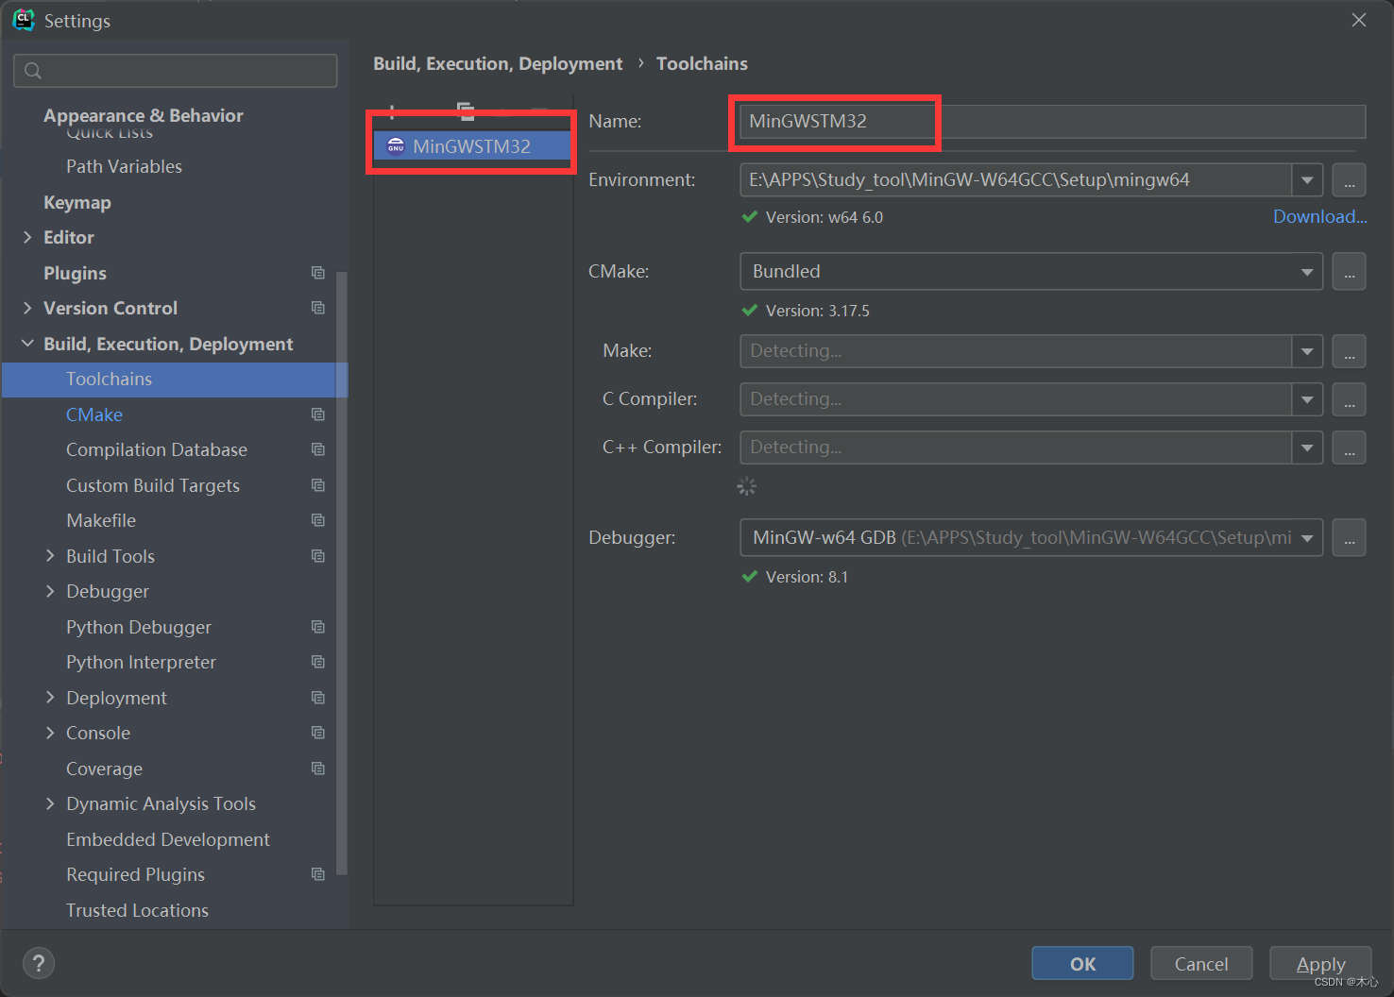Open the CMake Bundled dropdown
The image size is (1394, 997).
pos(1030,272)
